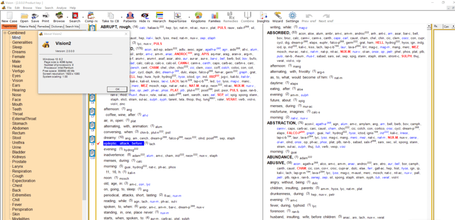Switch to Dictionary tab
The height and width of the screenshot is (220, 455).
(57, 26)
